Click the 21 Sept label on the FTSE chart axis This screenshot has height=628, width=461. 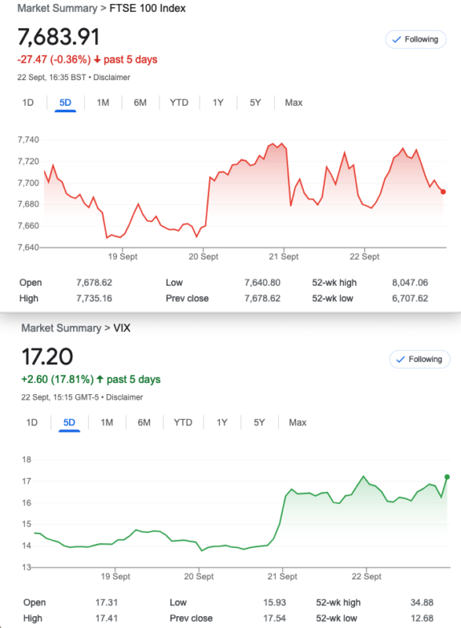coord(284,257)
